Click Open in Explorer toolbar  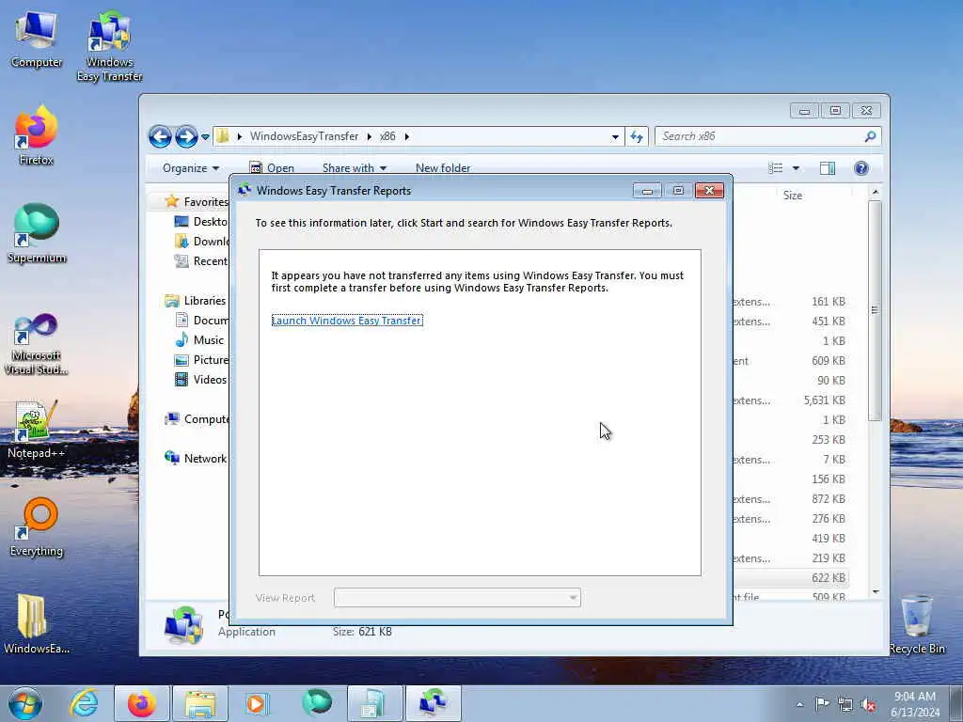(x=272, y=168)
